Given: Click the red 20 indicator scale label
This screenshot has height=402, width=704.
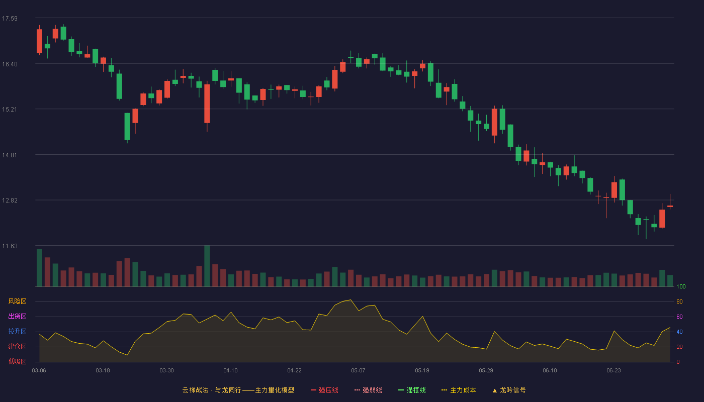Looking at the screenshot, I should [679, 347].
